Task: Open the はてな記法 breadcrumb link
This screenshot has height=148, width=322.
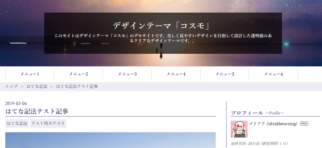Action: pyautogui.click(x=37, y=86)
